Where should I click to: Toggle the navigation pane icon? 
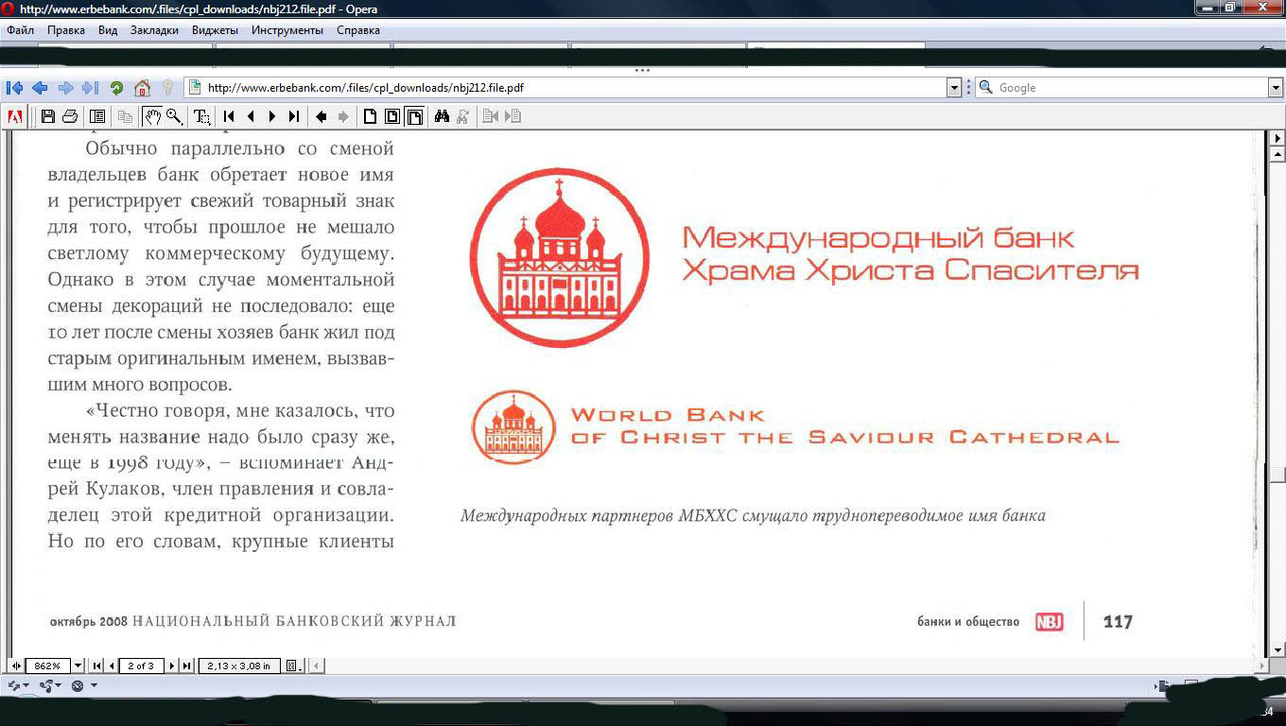click(x=96, y=116)
